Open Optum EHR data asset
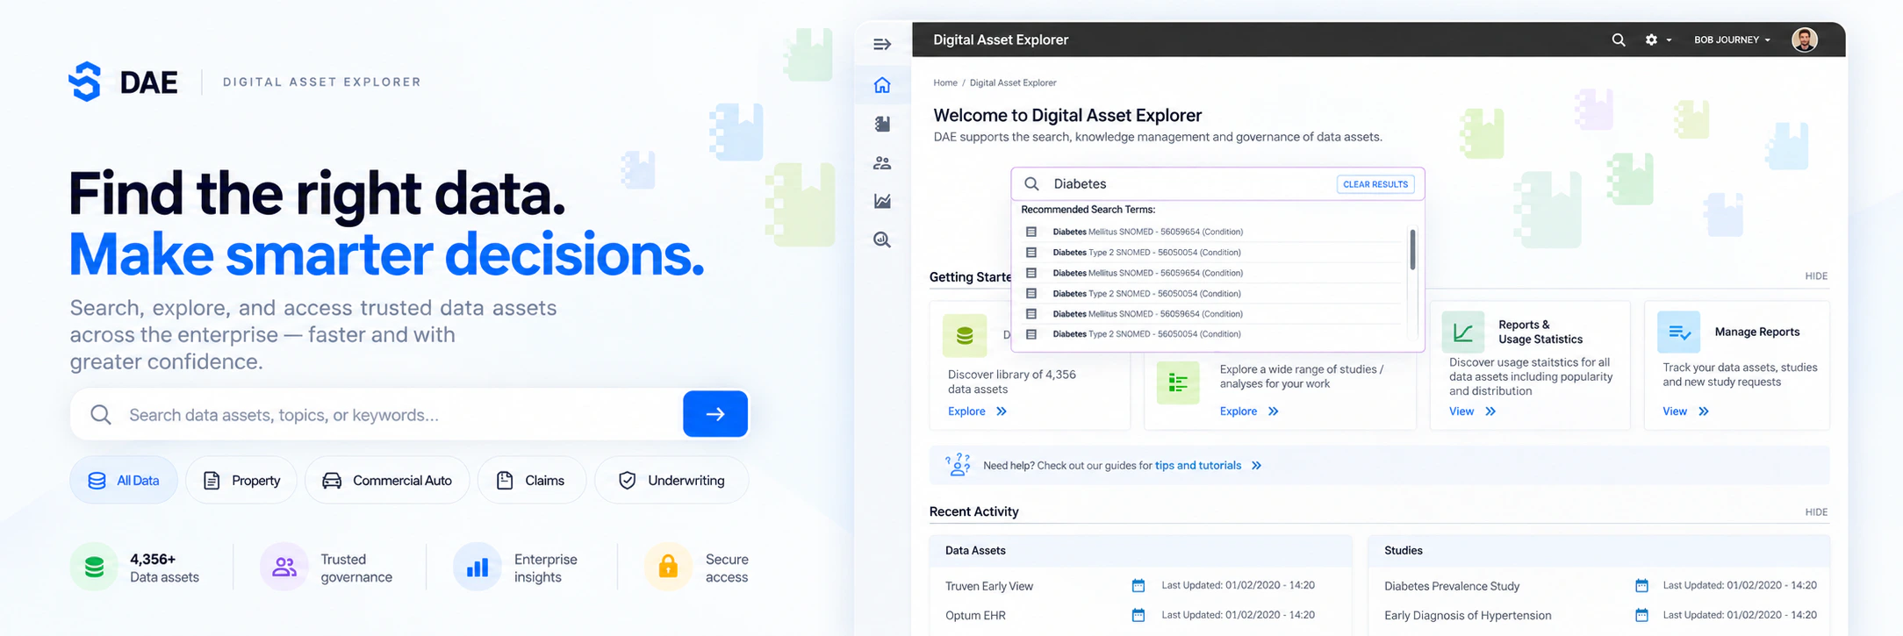 point(975,616)
